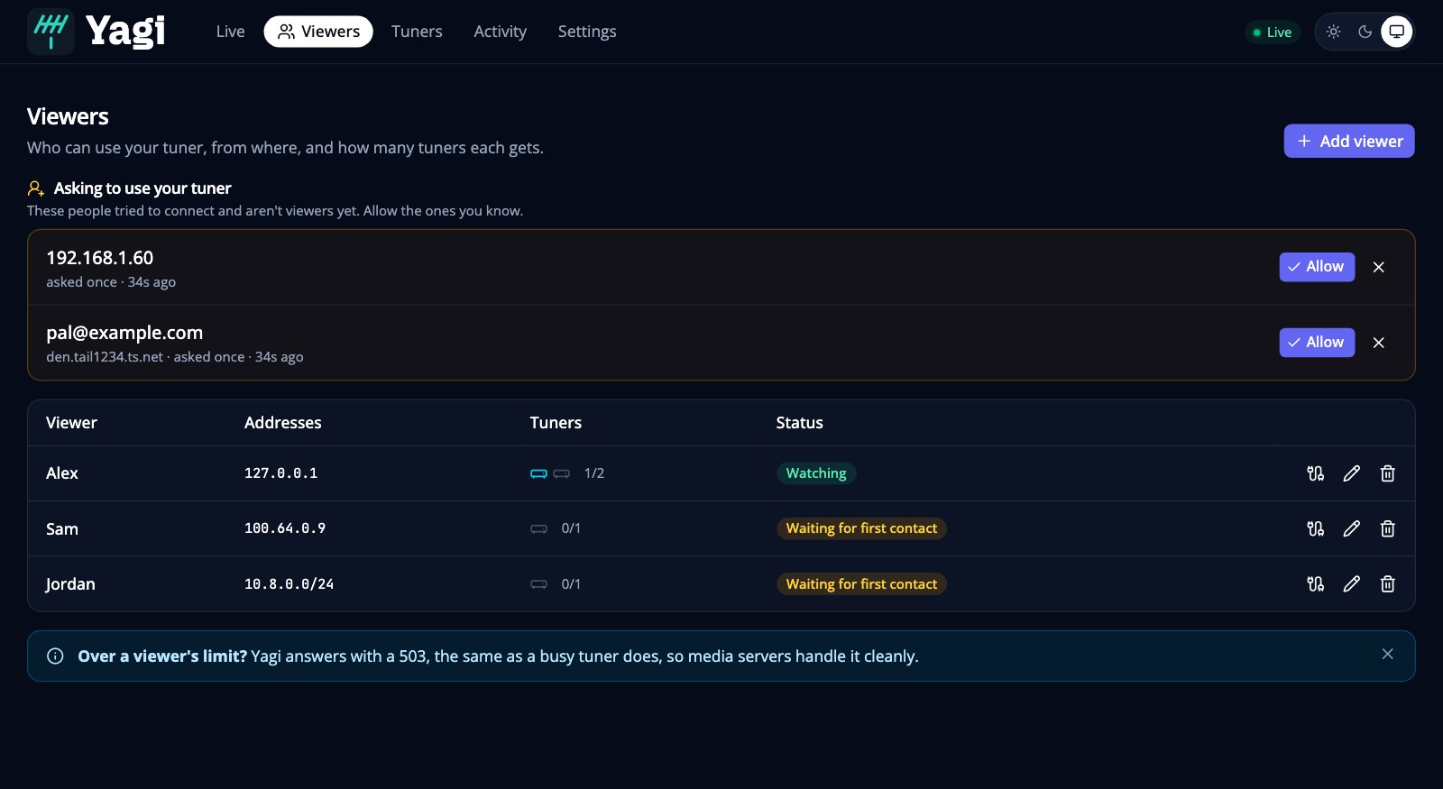Click Alex's Watching status badge
Screen dimensions: 1443x789
(816, 473)
